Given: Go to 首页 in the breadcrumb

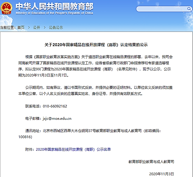Looking at the screenshot, I should [21, 27].
